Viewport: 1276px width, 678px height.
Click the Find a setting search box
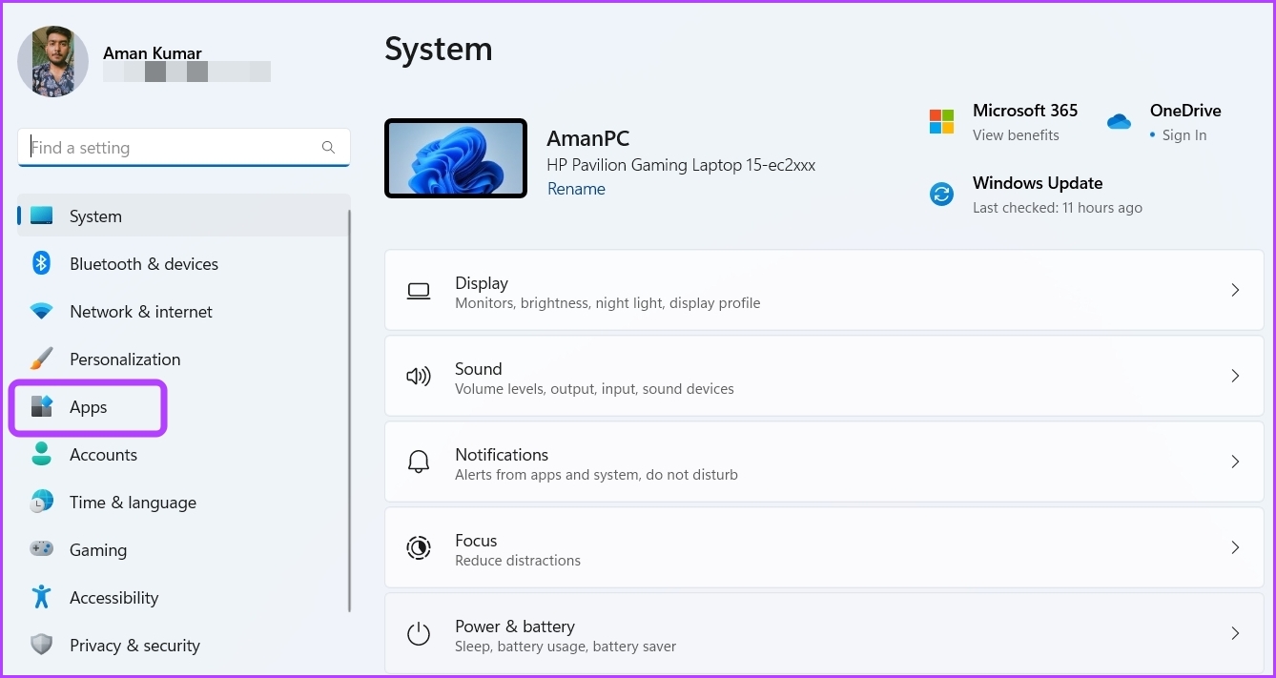point(172,148)
